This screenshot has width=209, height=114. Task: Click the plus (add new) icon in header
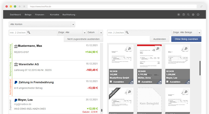coord(179,15)
